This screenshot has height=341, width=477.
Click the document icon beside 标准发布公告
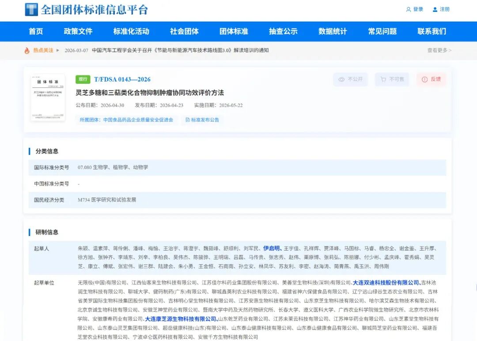[188, 120]
